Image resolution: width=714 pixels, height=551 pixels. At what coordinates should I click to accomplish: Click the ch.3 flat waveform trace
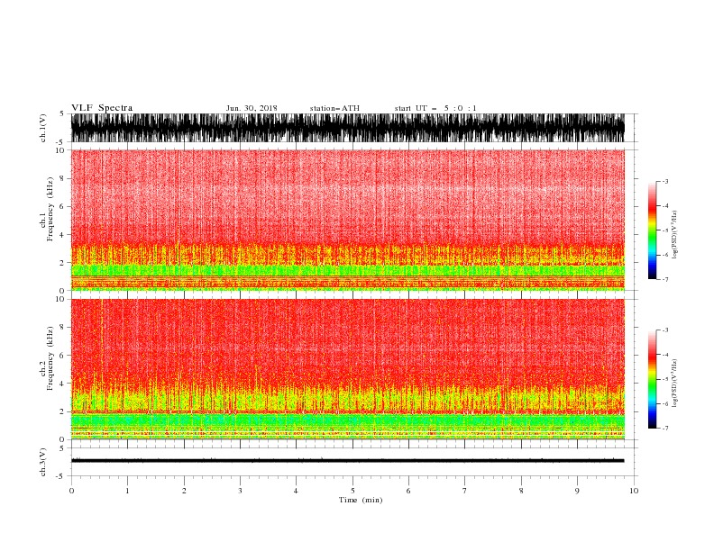tap(347, 461)
